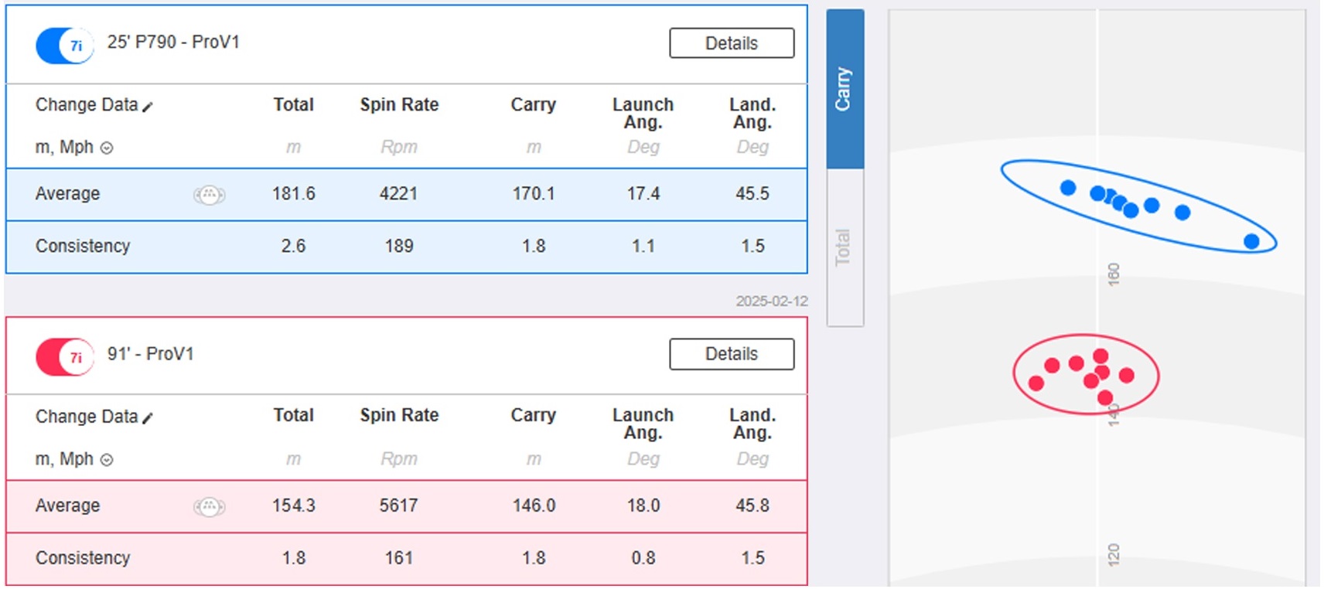Select the lowest red shot dot
Viewport: 1324px width, 589px height.
click(x=1105, y=398)
